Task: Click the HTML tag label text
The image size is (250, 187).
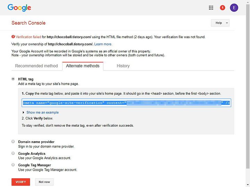Action: click(26, 79)
